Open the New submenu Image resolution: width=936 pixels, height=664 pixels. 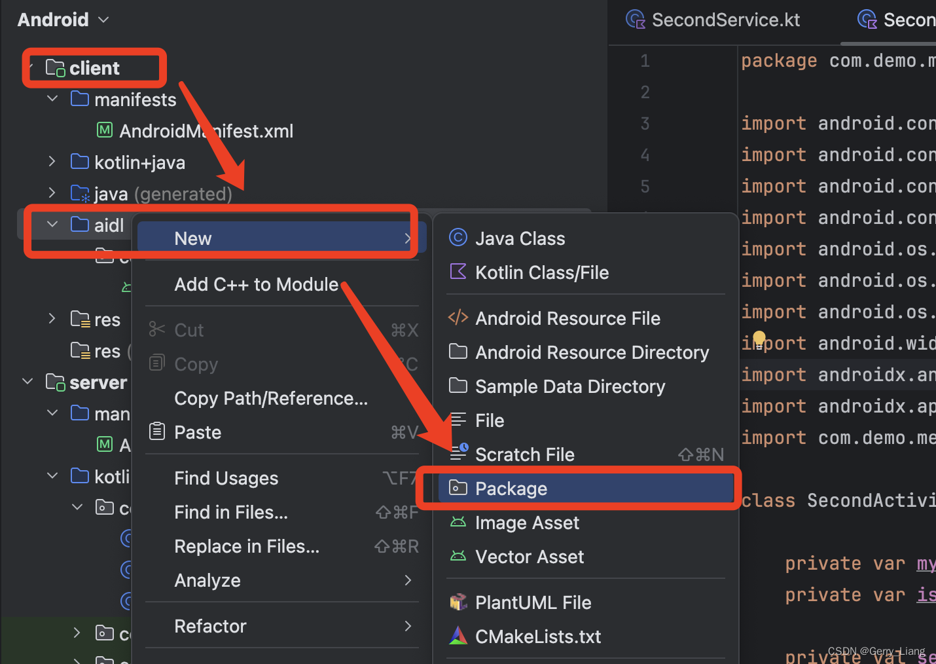click(x=281, y=238)
